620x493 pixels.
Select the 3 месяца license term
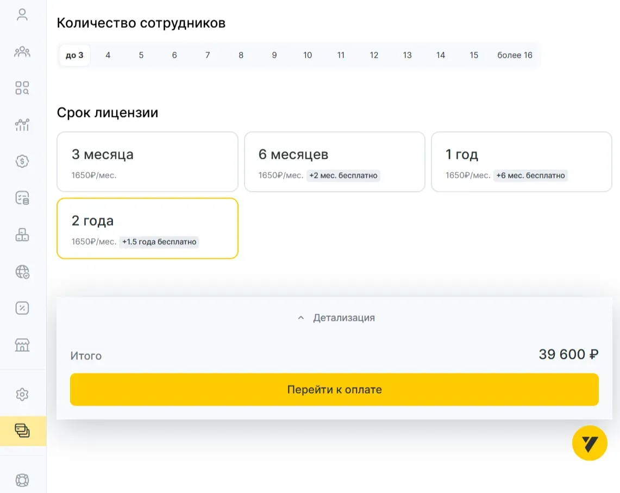(x=147, y=162)
